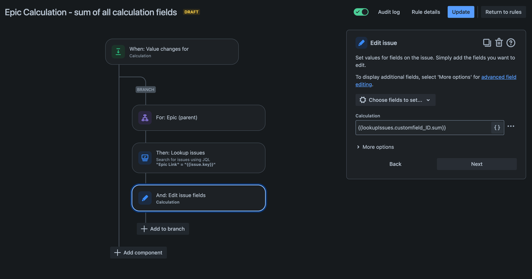Open the three-dots menu beside Calculation field

coord(511,126)
